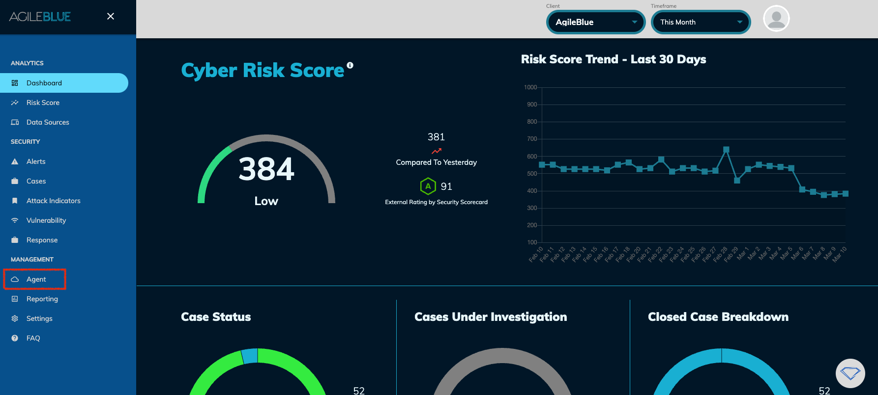
Task: Open the diamond chat widget icon
Action: [x=850, y=373]
